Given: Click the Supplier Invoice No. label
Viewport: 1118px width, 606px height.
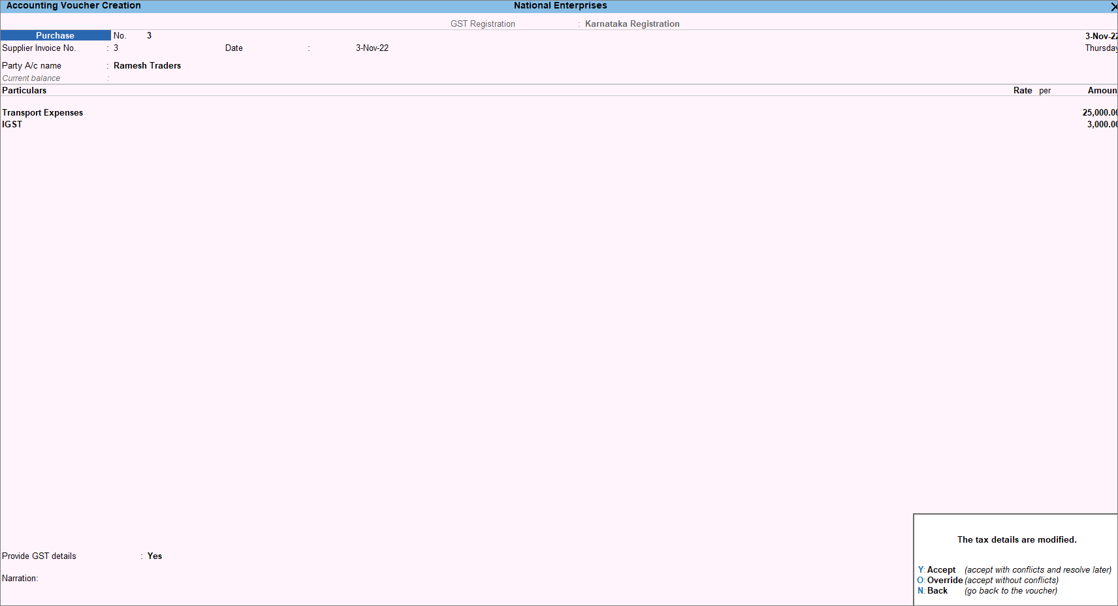Looking at the screenshot, I should (x=39, y=48).
